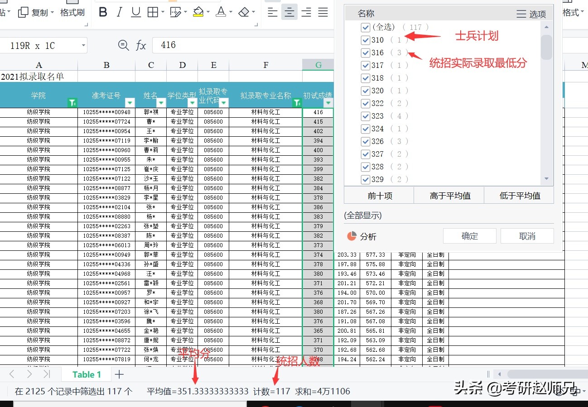The width and height of the screenshot is (588, 407).
Task: Toggle the checkbox for value 324
Action: (x=365, y=129)
